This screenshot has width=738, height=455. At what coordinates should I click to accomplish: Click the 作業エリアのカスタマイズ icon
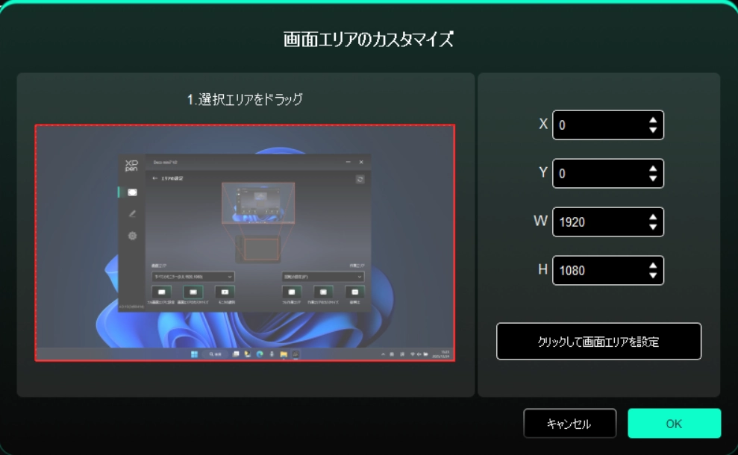(x=322, y=293)
